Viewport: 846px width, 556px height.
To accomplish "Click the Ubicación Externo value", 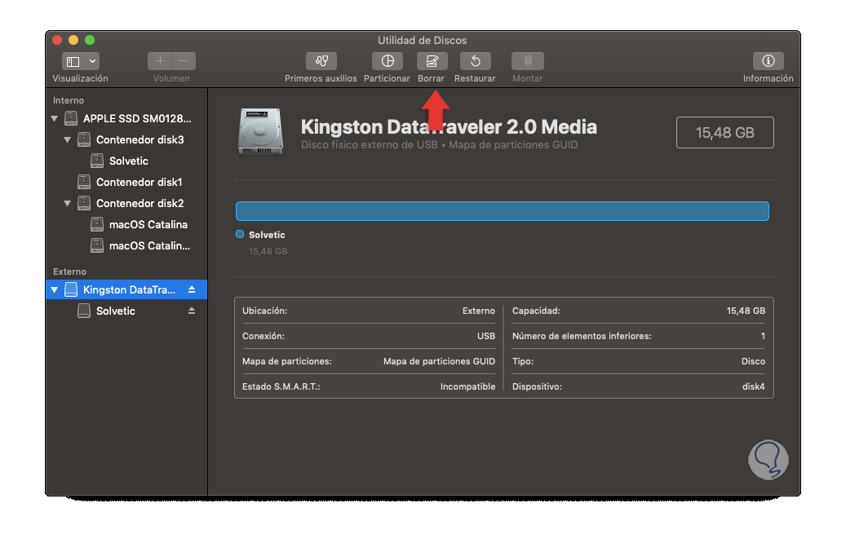I will 479,311.
